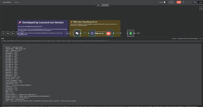The width and height of the screenshot is (203, 107).
Task: Click the add node plus button
Action: click(202, 8)
